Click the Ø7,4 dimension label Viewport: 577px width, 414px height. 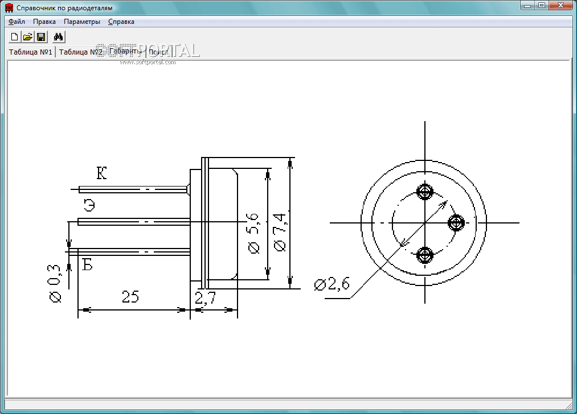click(x=280, y=232)
